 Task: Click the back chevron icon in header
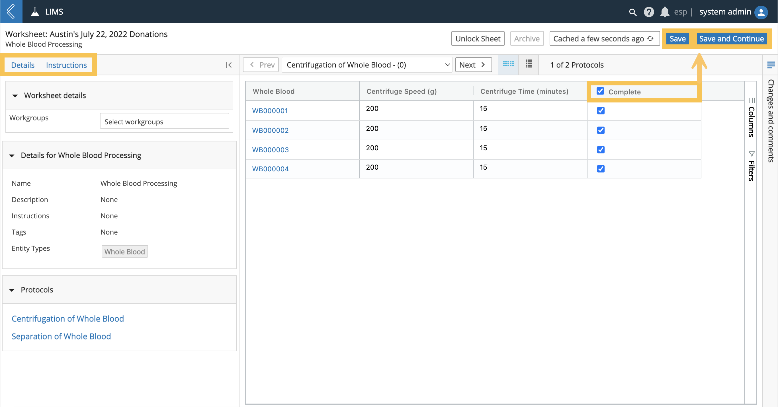tap(11, 11)
